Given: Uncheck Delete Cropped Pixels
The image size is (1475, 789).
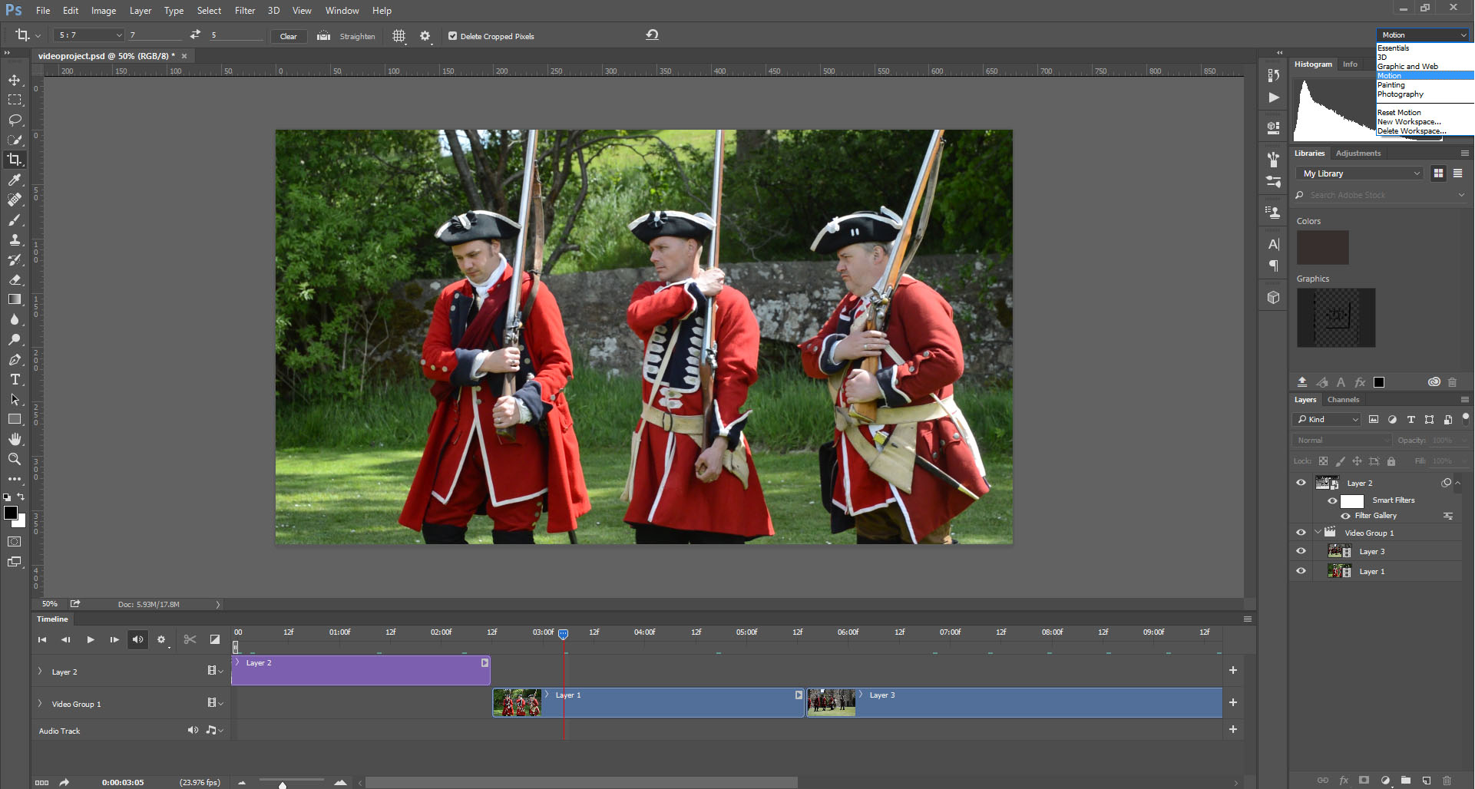Looking at the screenshot, I should [452, 36].
